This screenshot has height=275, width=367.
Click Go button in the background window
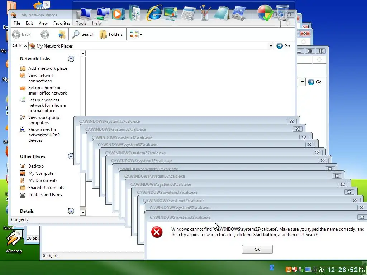pos(315,82)
